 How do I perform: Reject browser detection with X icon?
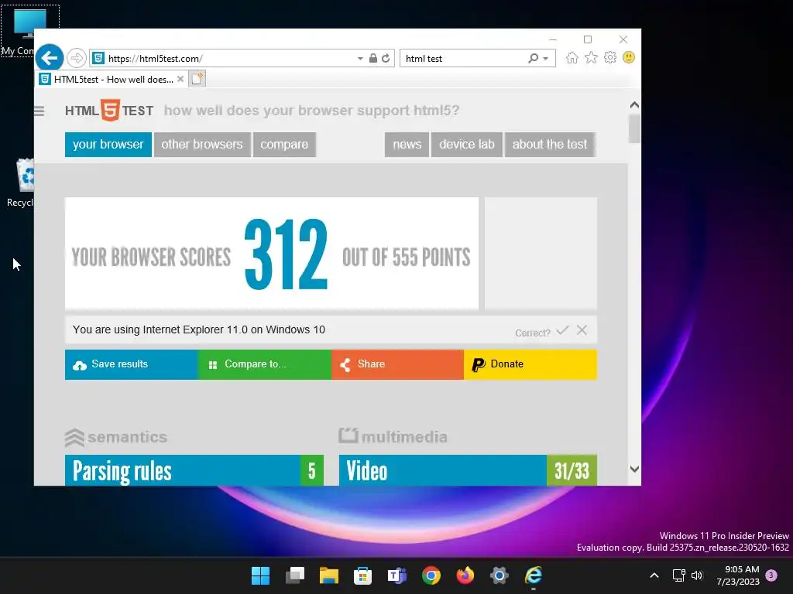point(582,330)
